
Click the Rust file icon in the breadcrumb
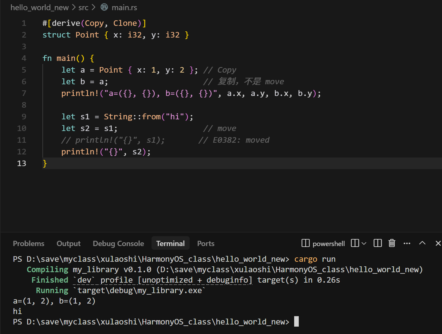[x=104, y=7]
